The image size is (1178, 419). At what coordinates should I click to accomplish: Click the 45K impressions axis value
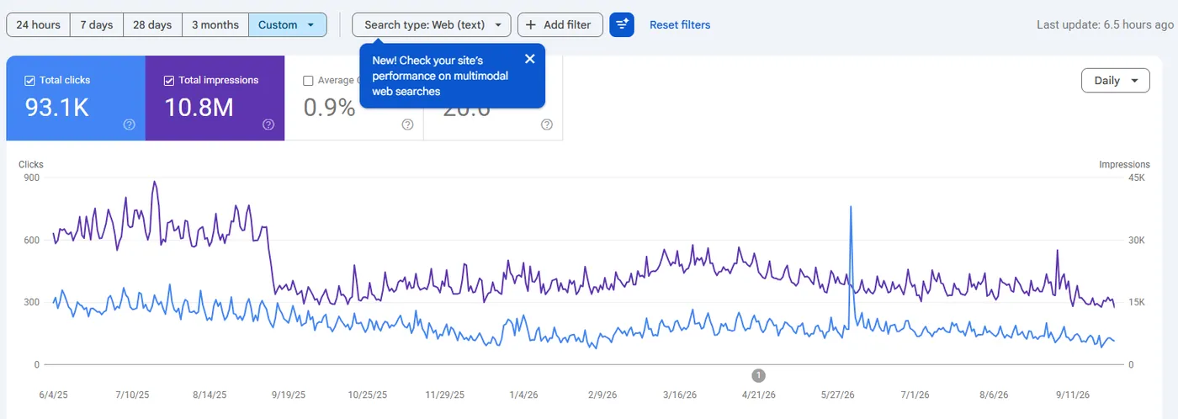(1137, 178)
